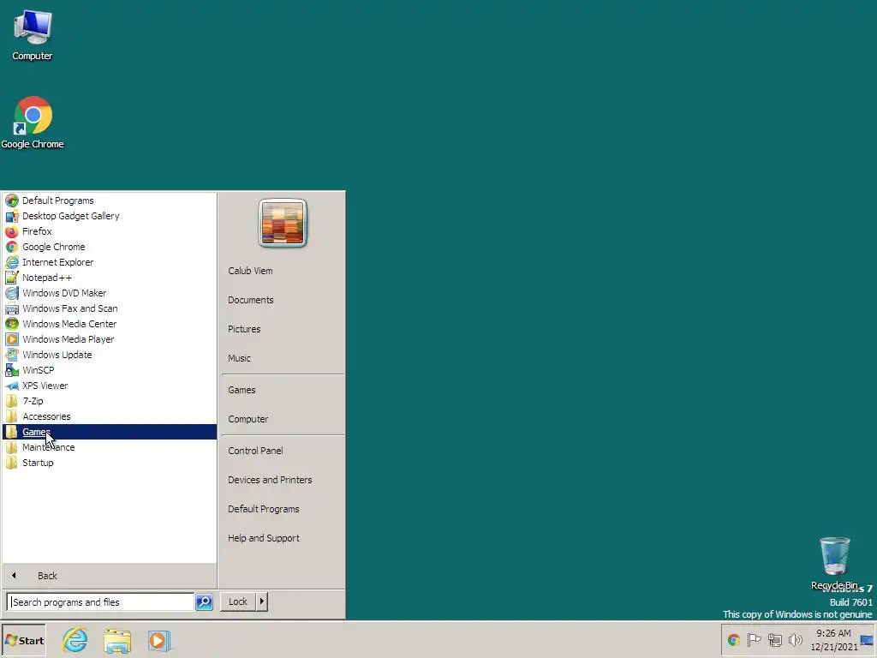Select the Google Chrome desktop shortcut
The image size is (877, 658).
point(33,123)
